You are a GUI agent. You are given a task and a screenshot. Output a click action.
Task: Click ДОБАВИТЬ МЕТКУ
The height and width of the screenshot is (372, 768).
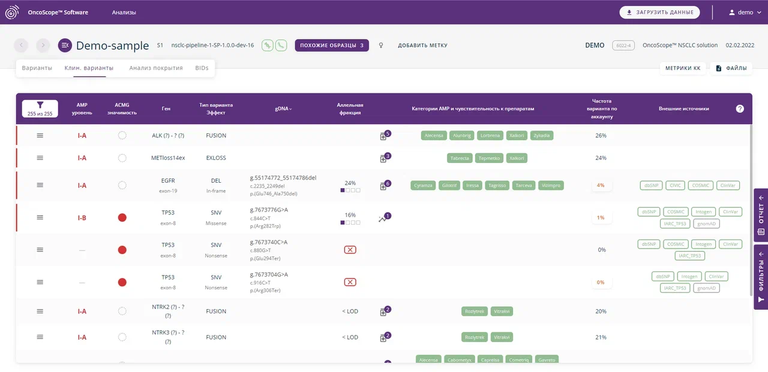pyautogui.click(x=422, y=46)
